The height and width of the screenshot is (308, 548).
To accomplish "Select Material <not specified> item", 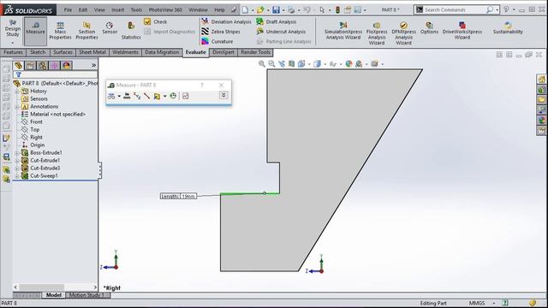I will (53, 114).
